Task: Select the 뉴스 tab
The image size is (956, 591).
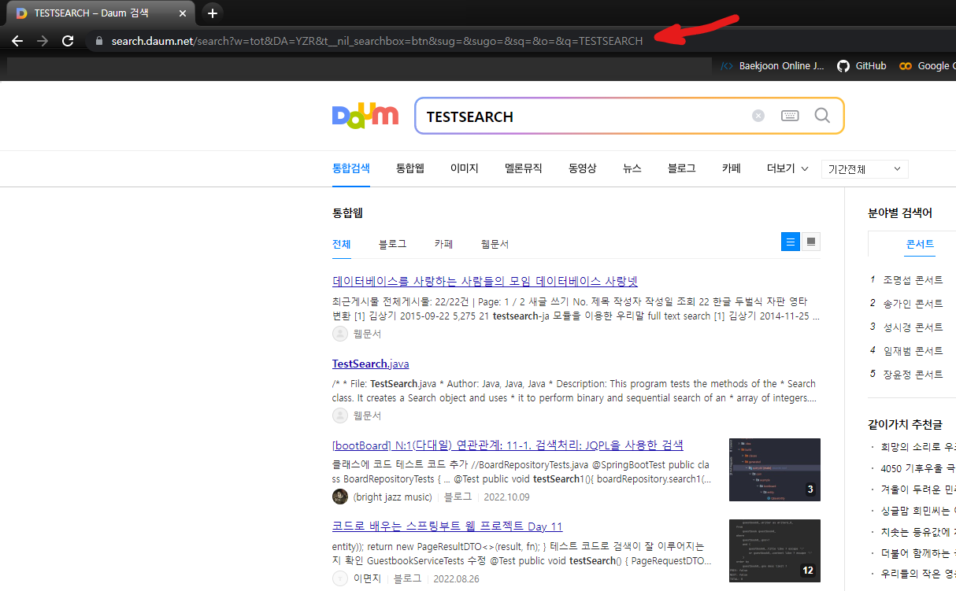Action: click(632, 168)
